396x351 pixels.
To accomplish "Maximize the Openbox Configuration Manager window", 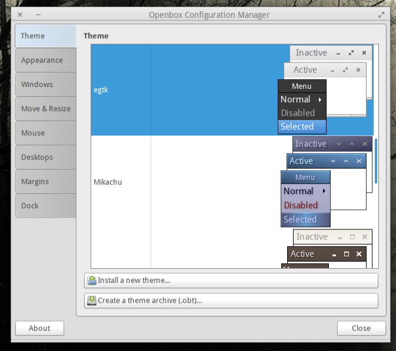I will click(x=381, y=15).
